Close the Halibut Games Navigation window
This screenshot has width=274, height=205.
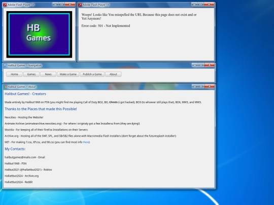[210, 65]
